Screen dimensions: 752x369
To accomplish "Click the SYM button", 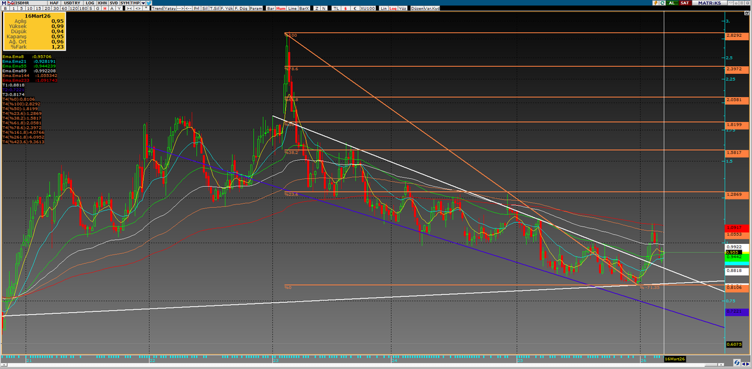I will point(125,3).
